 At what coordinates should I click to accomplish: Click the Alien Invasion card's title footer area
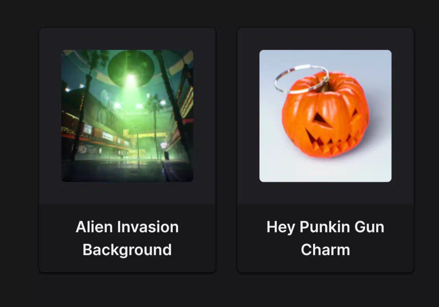pyautogui.click(x=127, y=238)
